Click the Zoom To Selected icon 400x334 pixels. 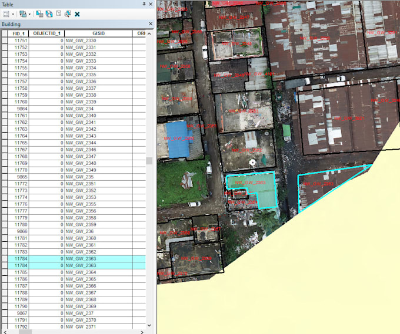pyautogui.click(x=68, y=14)
